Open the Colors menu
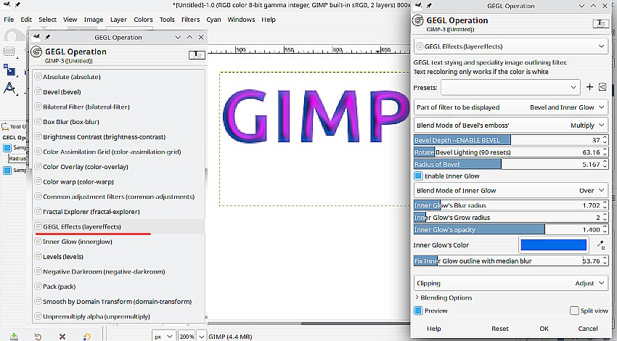 (x=143, y=20)
